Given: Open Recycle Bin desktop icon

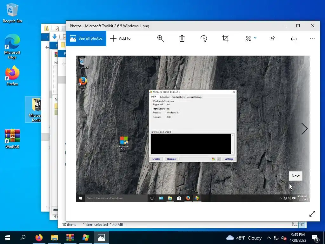Looking at the screenshot, I should pyautogui.click(x=12, y=13).
